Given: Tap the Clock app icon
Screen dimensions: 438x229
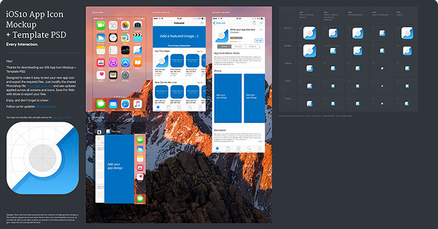Looking at the screenshot, I should 113,38.
